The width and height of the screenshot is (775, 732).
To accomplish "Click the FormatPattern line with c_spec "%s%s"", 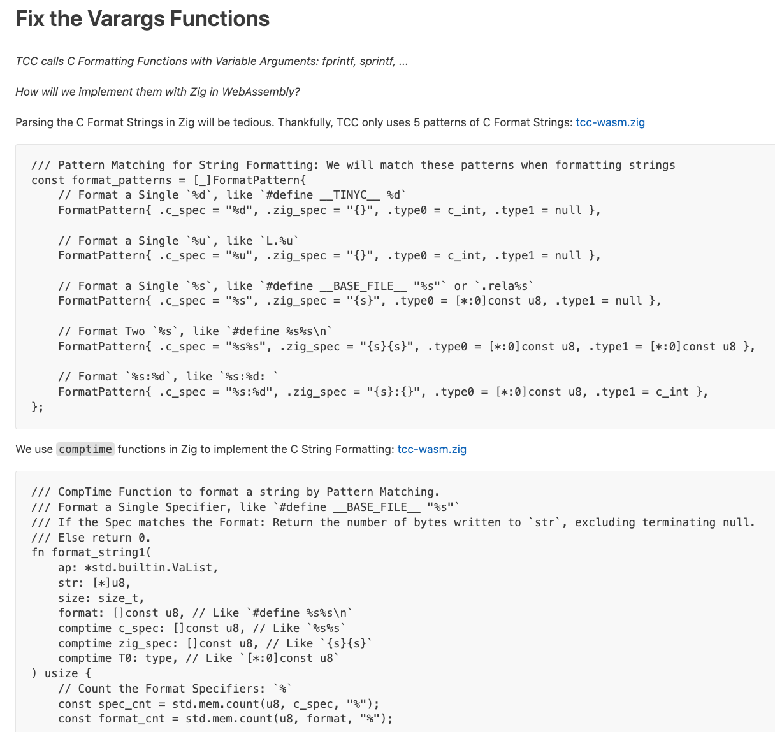I will click(406, 347).
